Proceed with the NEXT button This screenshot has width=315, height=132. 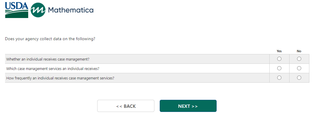[x=188, y=106]
